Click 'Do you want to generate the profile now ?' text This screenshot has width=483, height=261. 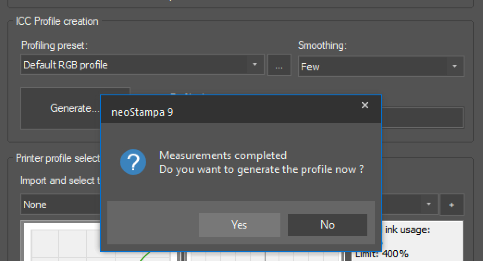coord(261,169)
